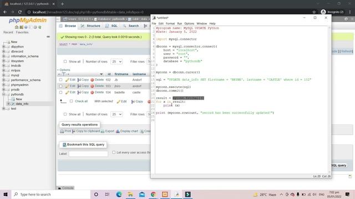Viewport: 355px width, 199px height.
Task: Click Copy to clipboard link
Action: 88,131
